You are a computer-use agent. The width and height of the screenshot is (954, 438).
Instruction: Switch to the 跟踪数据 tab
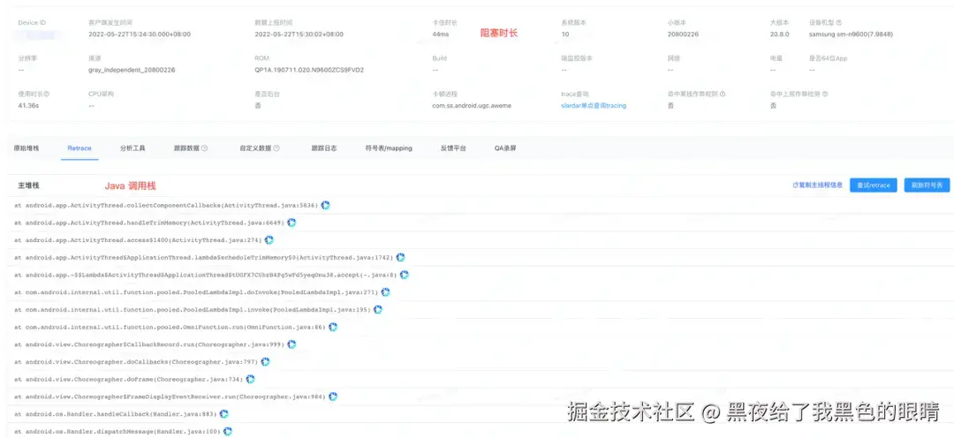point(186,147)
